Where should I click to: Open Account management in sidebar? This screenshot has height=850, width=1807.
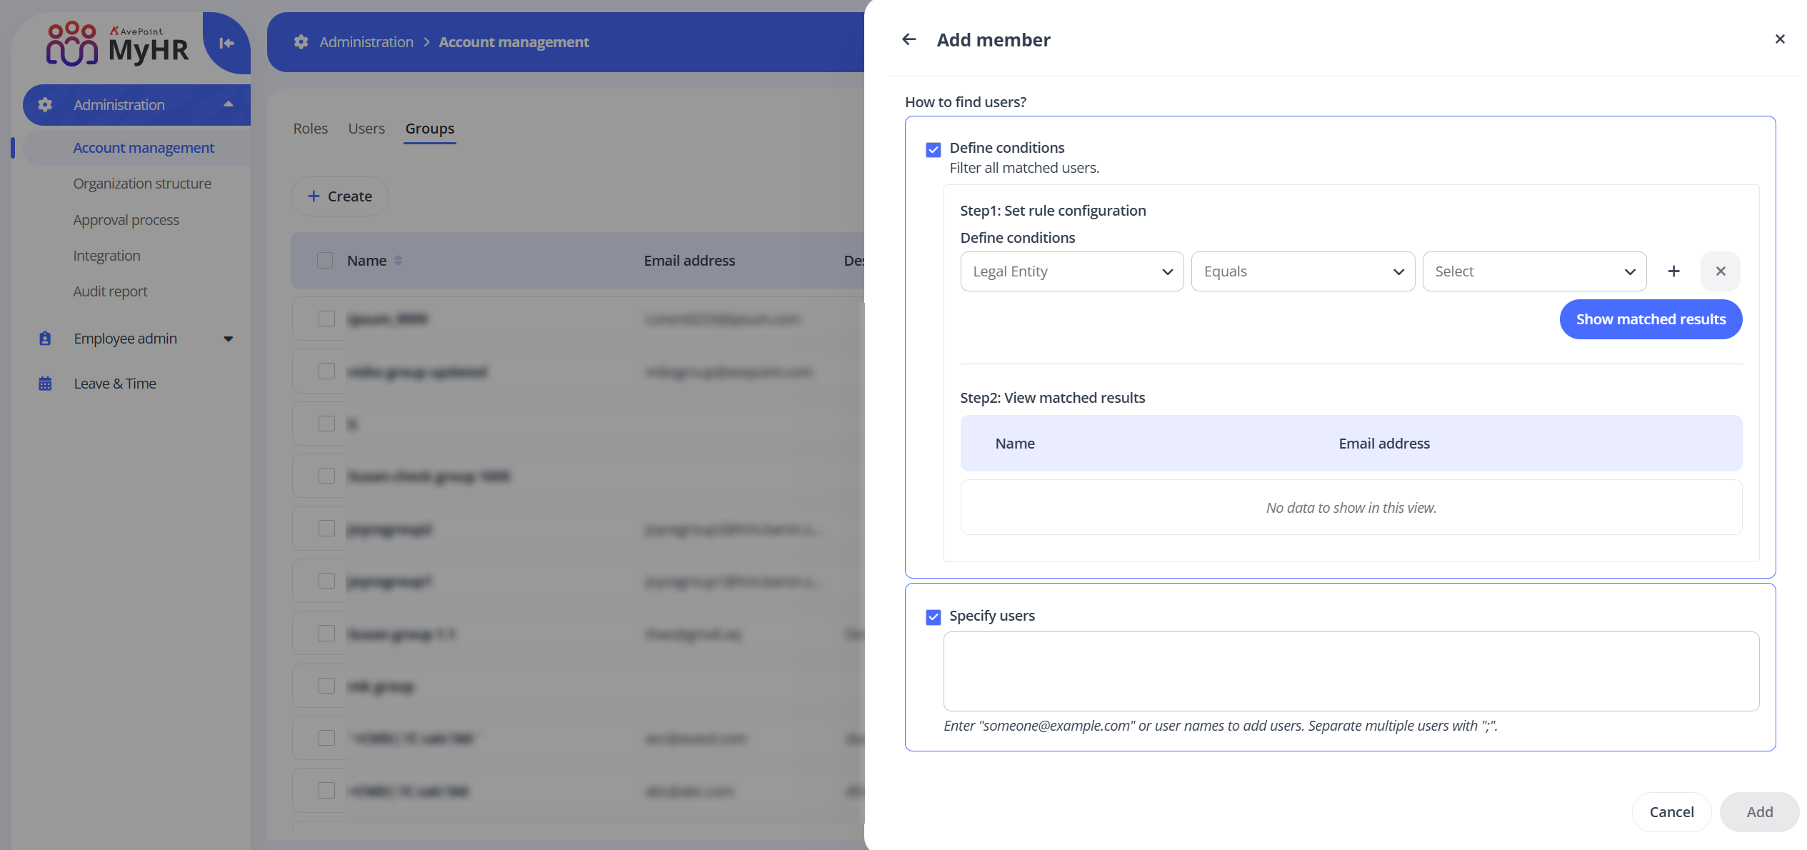144,148
